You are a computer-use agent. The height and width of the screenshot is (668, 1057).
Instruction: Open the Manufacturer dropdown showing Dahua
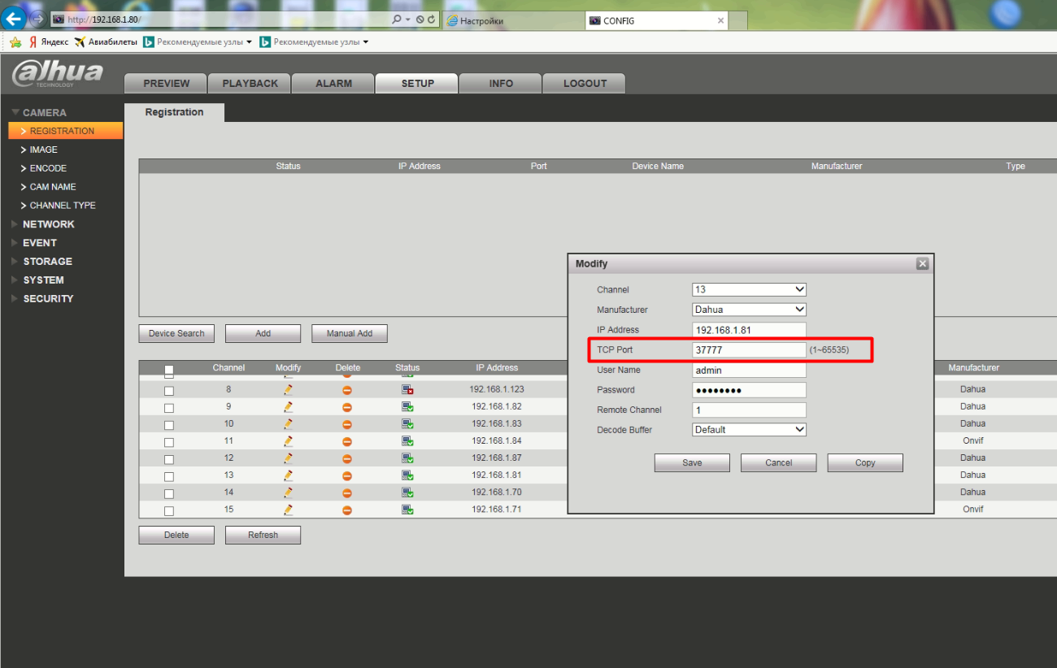point(749,310)
